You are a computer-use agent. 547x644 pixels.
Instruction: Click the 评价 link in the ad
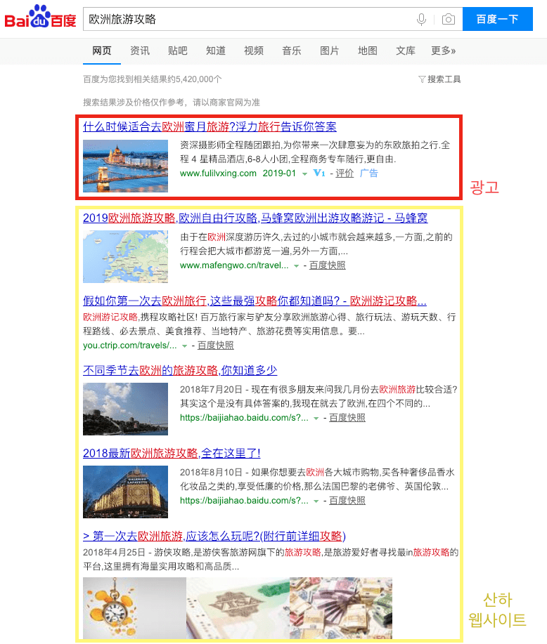pos(345,173)
